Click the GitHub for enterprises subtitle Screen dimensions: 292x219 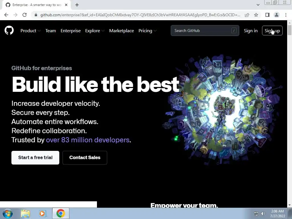(42, 68)
